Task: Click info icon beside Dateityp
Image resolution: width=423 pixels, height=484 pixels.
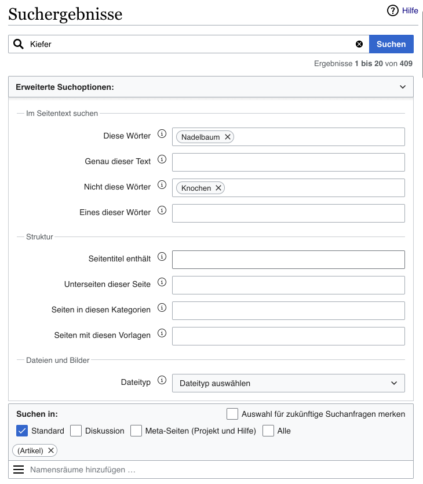Action: pos(162,381)
